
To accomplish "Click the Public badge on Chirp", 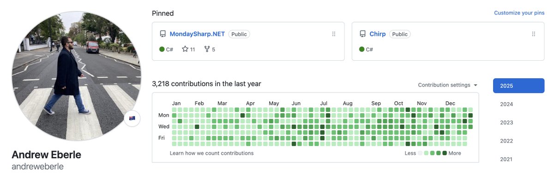I will tap(400, 34).
